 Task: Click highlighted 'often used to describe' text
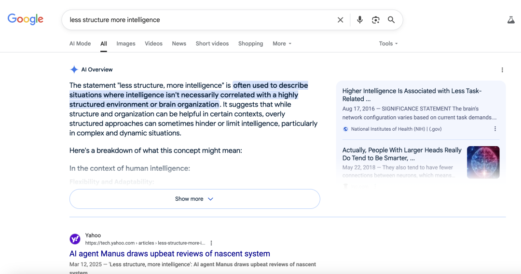271,85
